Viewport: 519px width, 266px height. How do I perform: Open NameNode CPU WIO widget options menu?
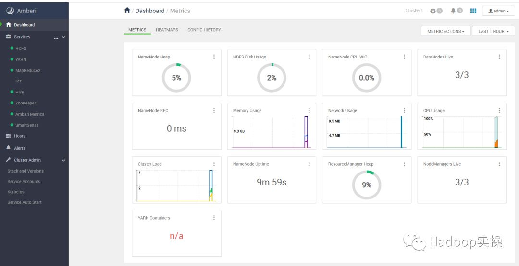tap(404, 57)
